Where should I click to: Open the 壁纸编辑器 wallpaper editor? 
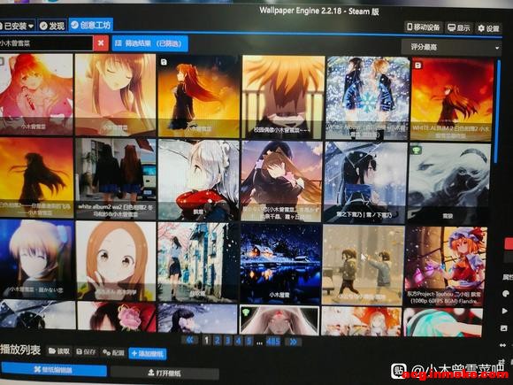tap(54, 370)
